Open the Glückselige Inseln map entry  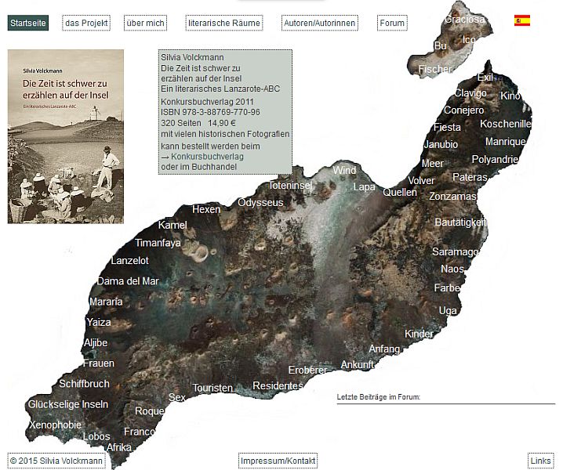pos(68,404)
